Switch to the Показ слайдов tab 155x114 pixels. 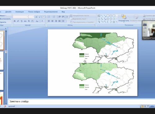point(34,12)
